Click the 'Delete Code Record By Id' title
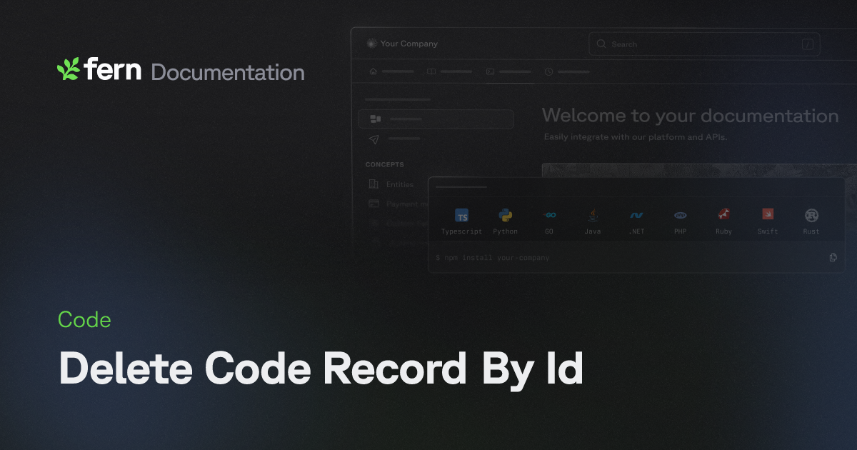 tap(321, 369)
